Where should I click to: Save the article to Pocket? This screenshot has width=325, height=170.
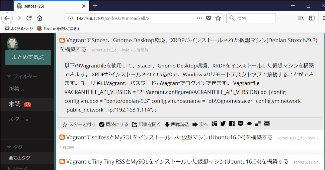pos(240,124)
